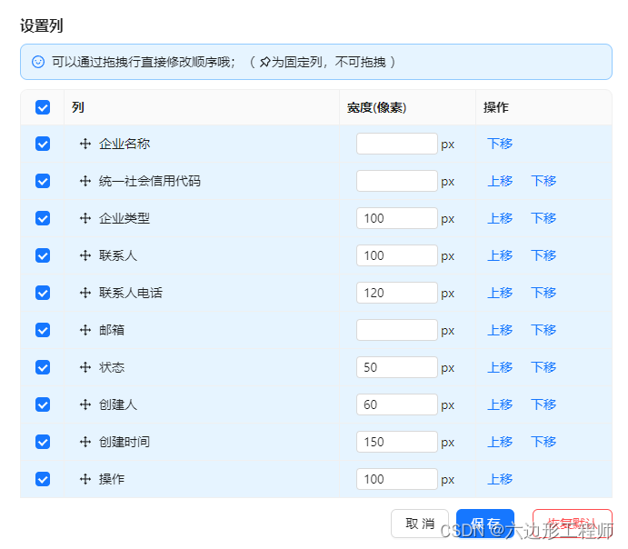Click the 60 width field for 创建人
This screenshot has height=549, width=628.
(397, 404)
